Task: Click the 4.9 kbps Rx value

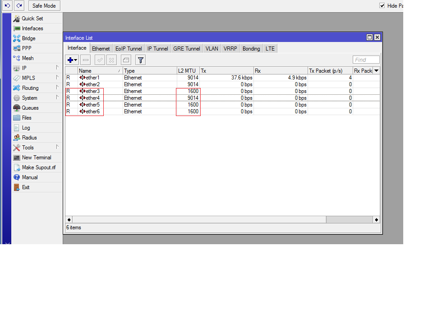Action: 297,78
